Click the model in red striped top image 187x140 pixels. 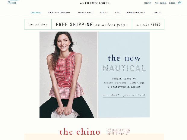[68, 75]
